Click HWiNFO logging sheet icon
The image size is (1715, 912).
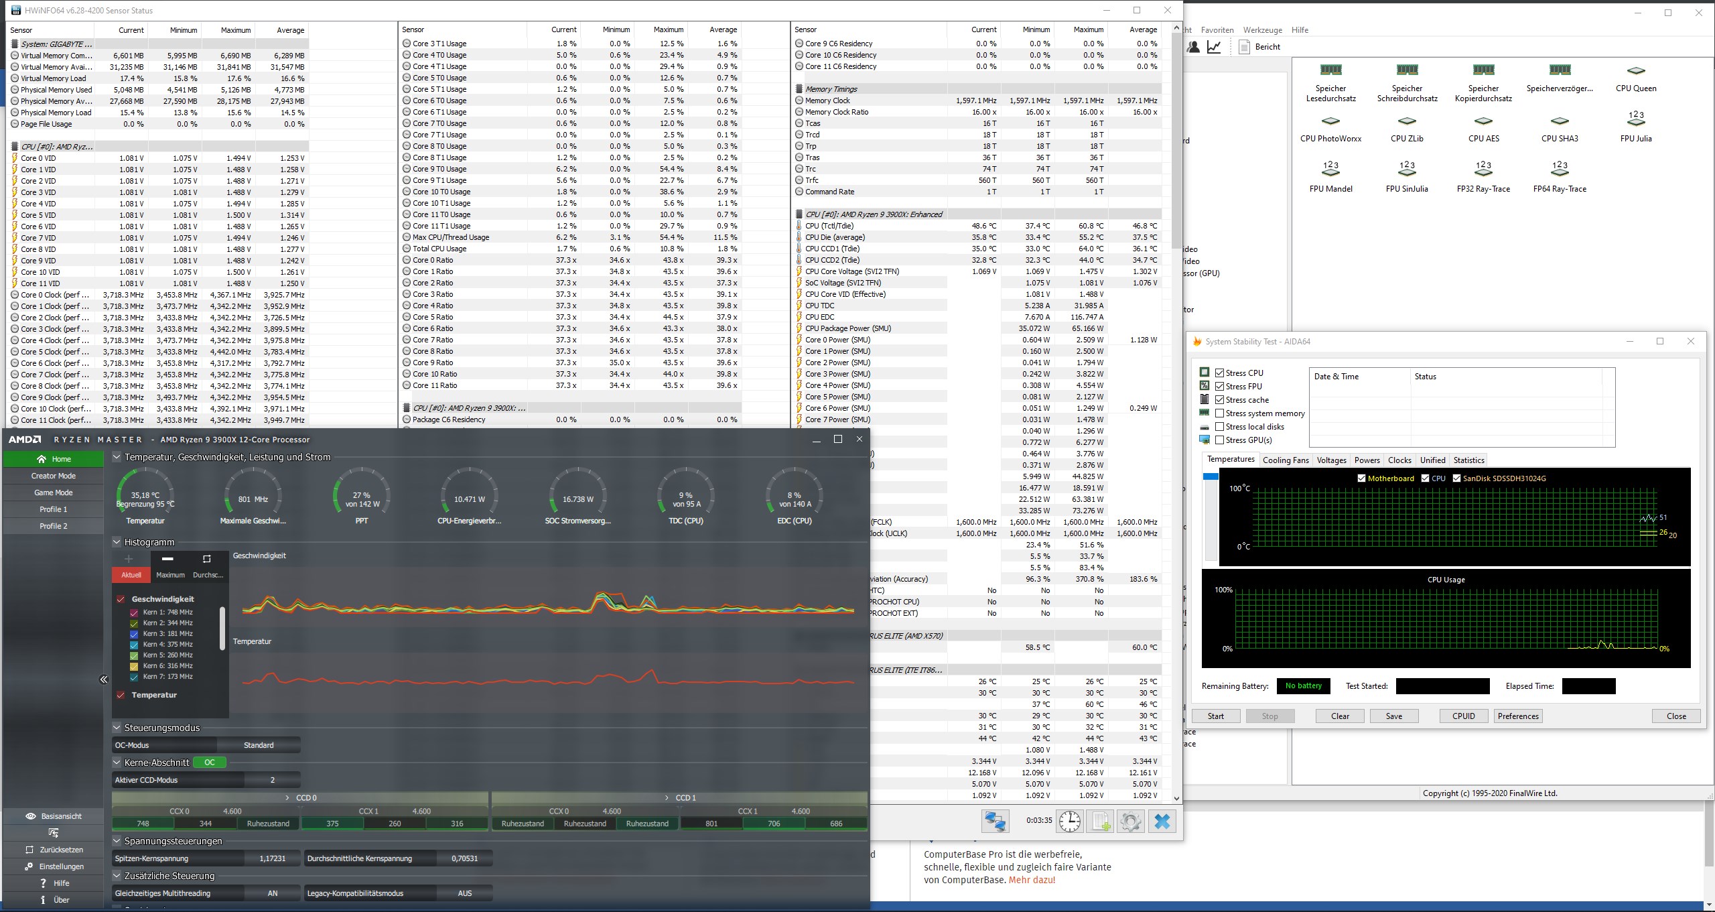point(1100,821)
